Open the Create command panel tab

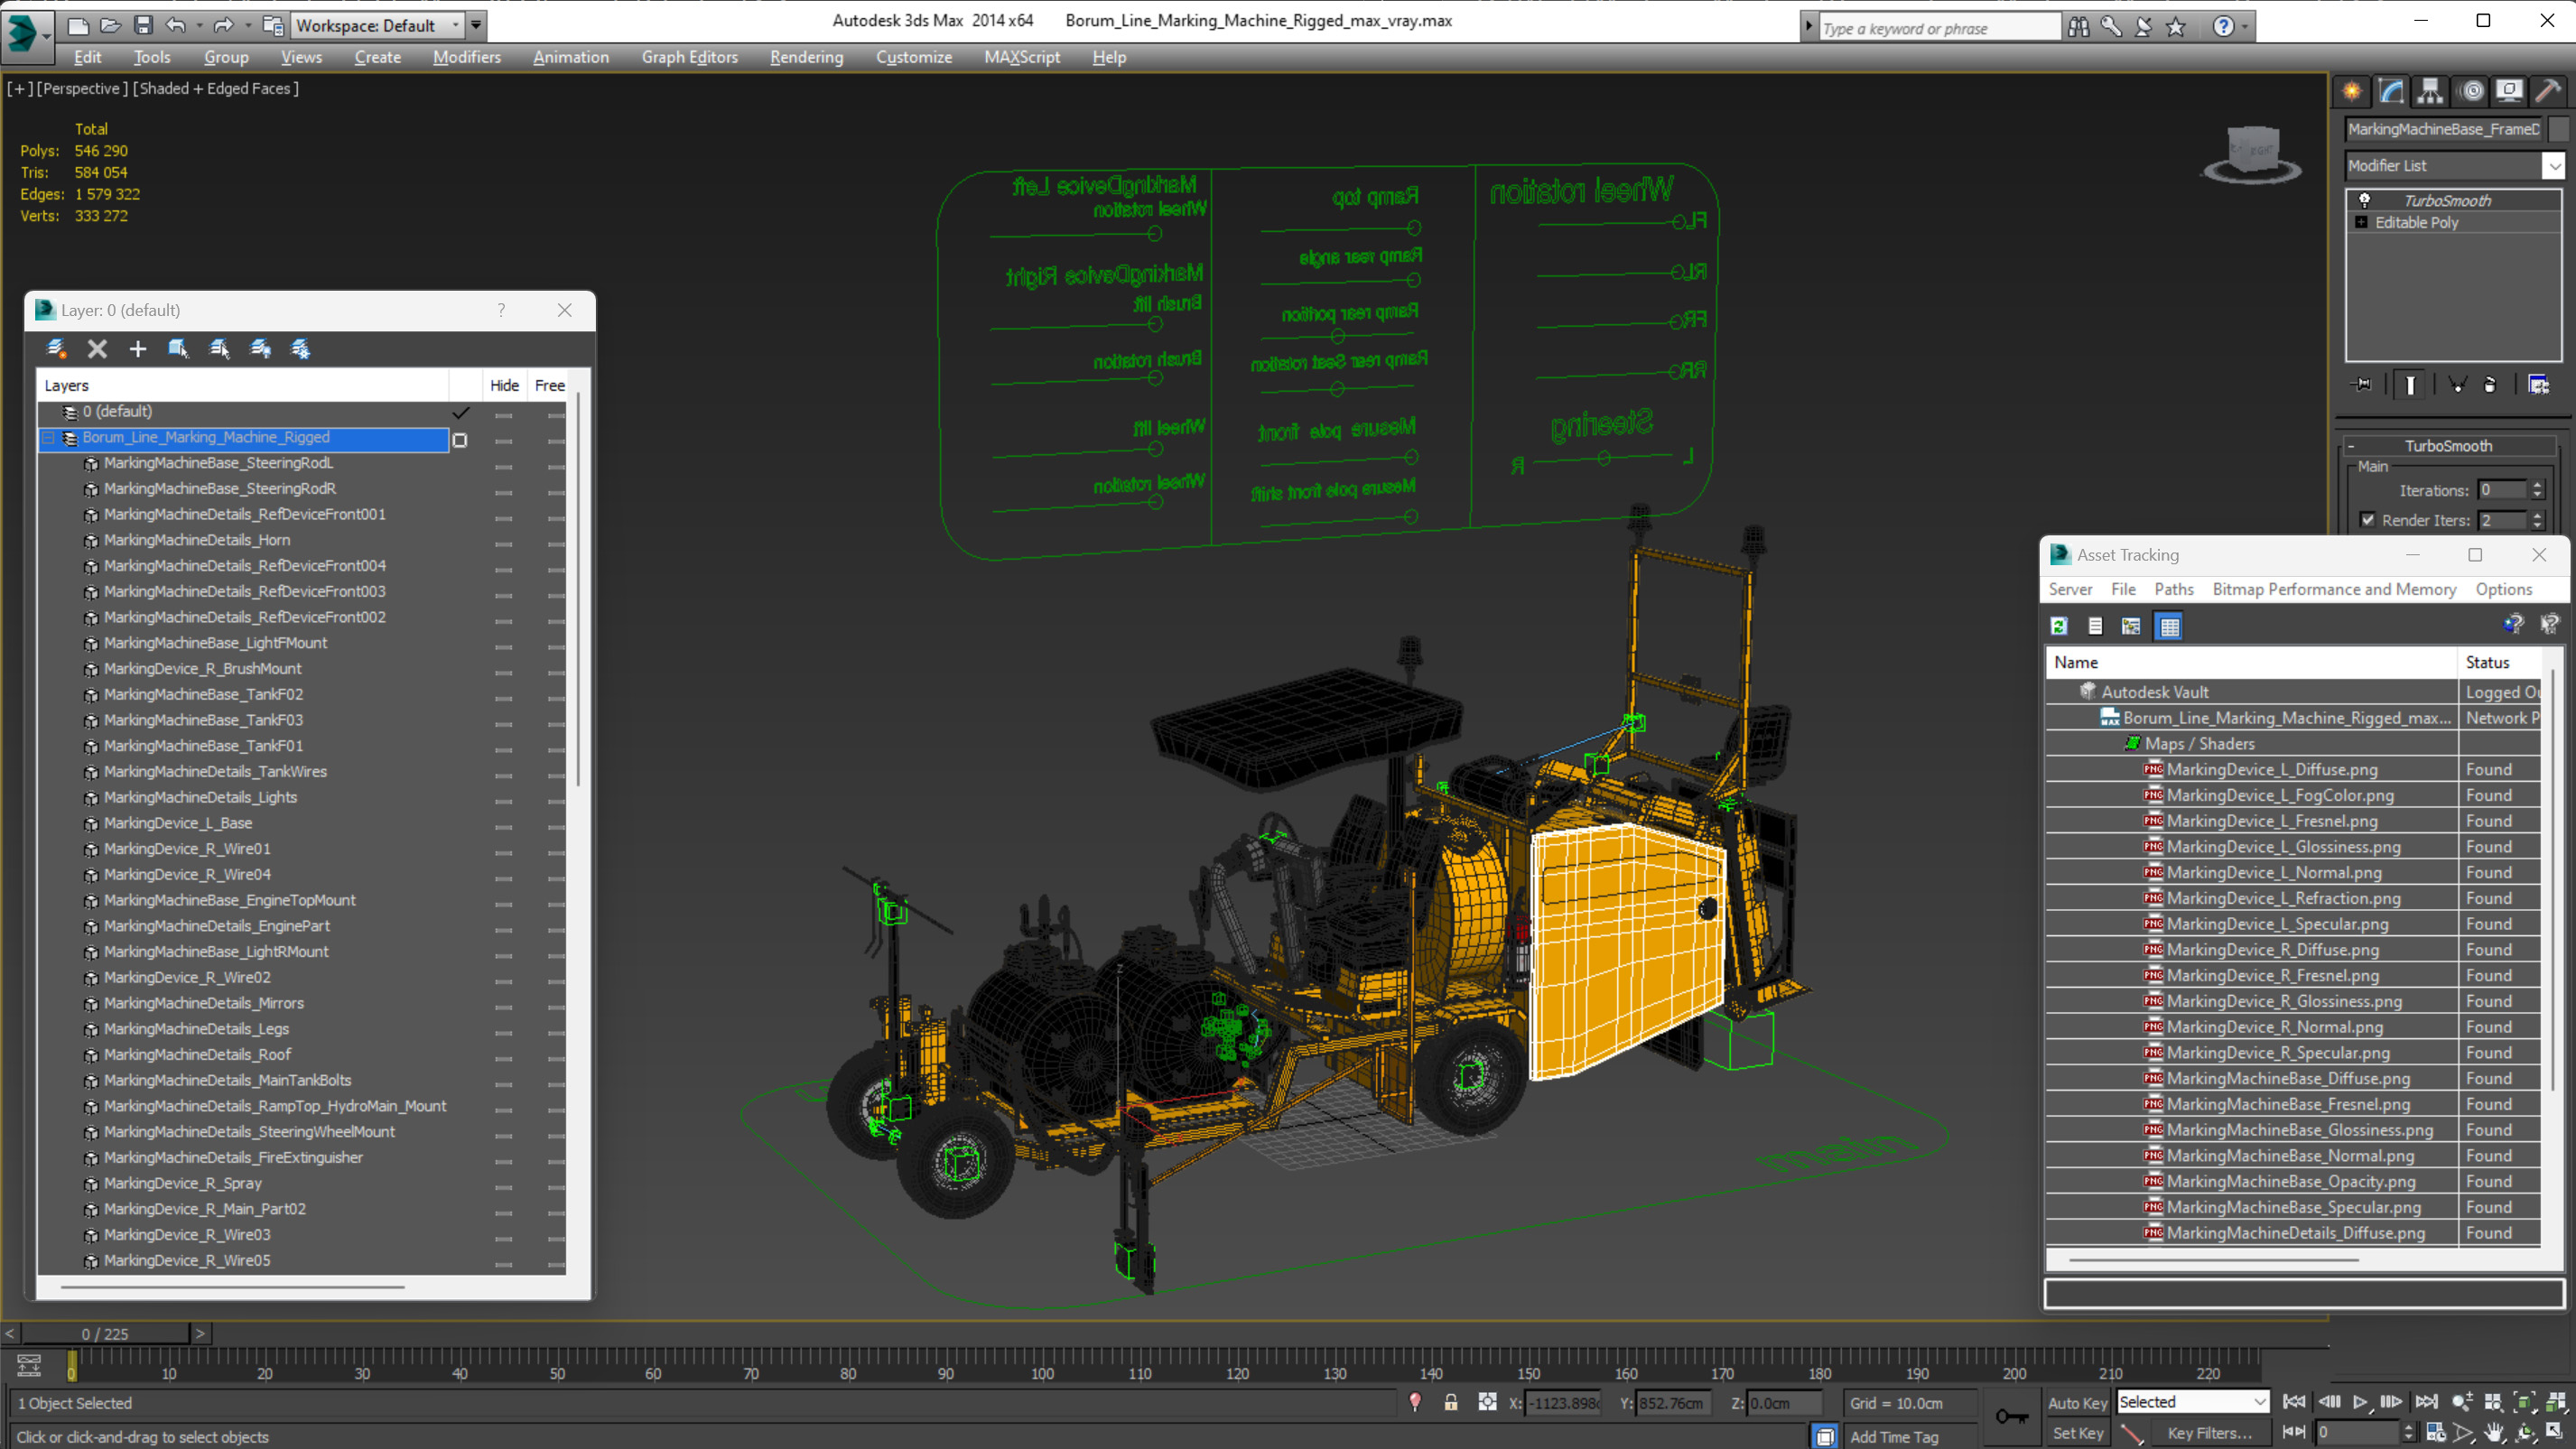click(2352, 91)
